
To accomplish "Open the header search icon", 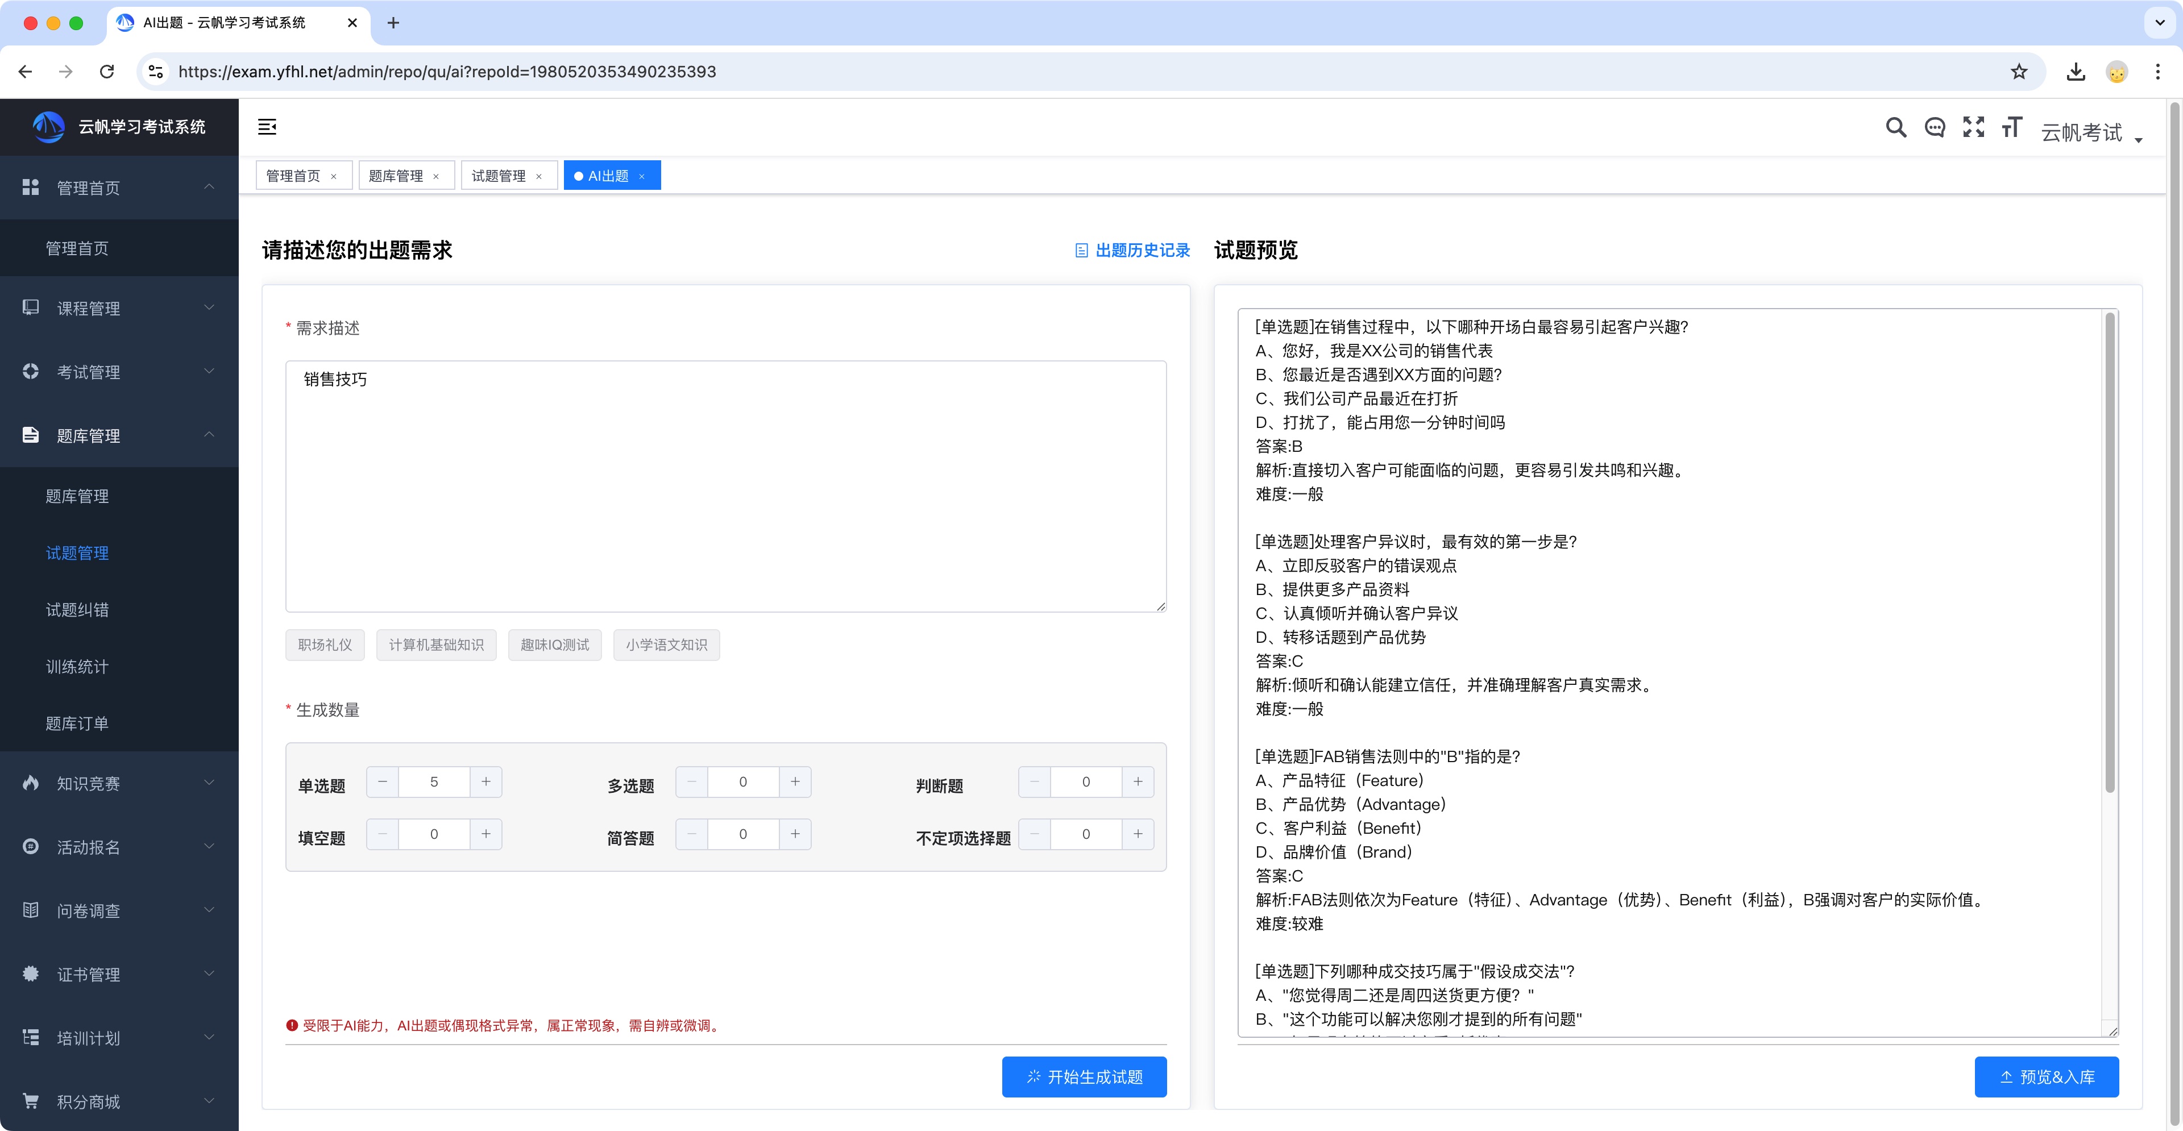I will point(1896,128).
